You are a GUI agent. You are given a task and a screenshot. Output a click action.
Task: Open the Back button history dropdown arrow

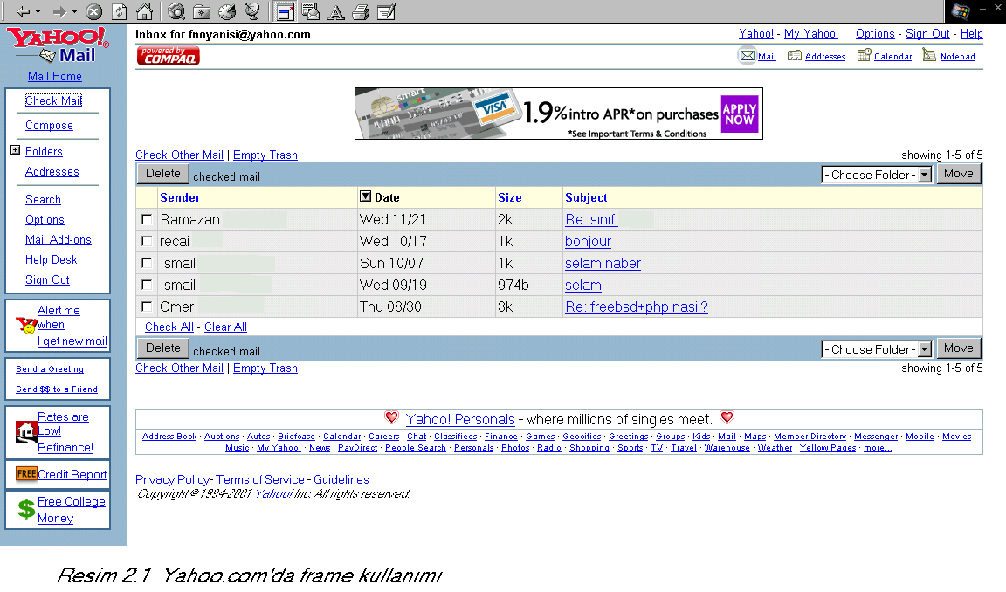[x=38, y=12]
